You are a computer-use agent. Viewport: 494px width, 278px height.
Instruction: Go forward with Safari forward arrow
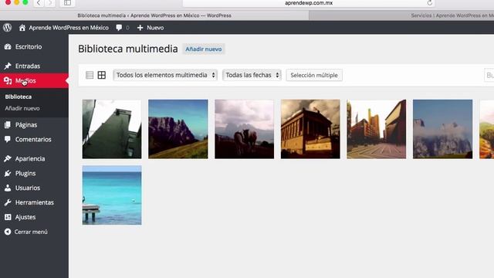tap(49, 3)
